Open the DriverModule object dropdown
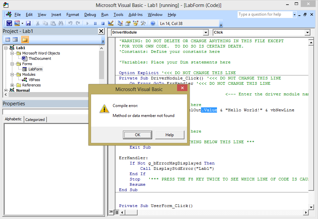This screenshot has height=219, width=318. tap(206, 32)
